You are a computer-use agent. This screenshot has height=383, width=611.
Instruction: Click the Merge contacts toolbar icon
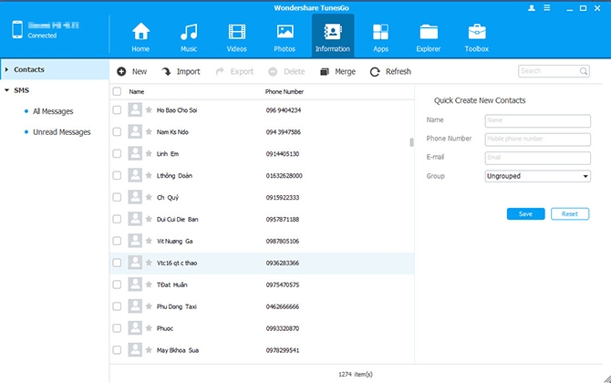click(325, 72)
